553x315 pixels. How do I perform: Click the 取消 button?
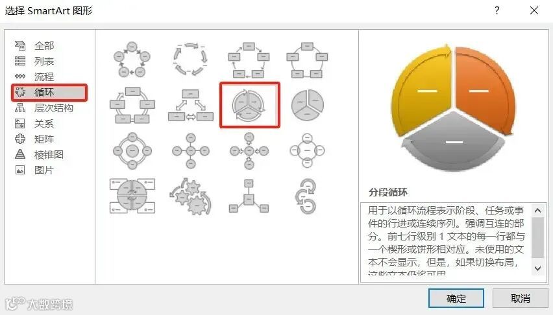tap(520, 298)
